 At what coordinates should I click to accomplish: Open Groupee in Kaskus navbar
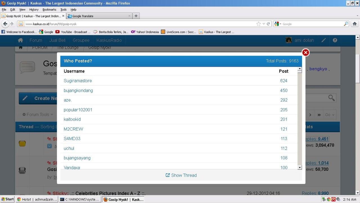[x=81, y=40]
